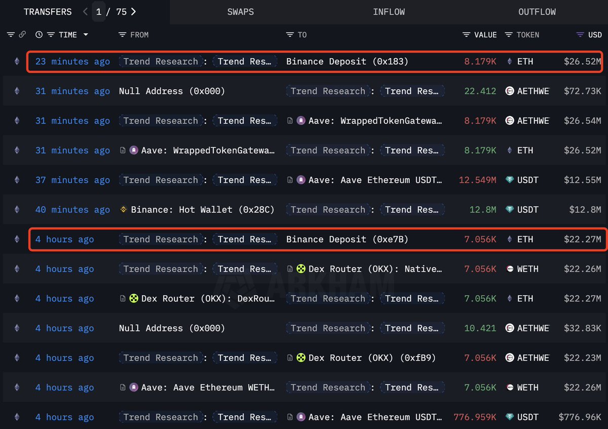
Task: Click the WETH token icon in the Dex Router Native row
Action: click(x=510, y=269)
